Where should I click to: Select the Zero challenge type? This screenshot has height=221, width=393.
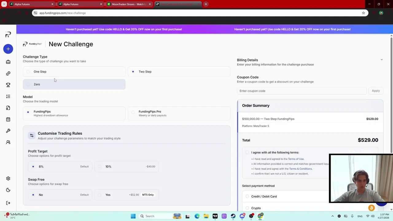[74, 84]
